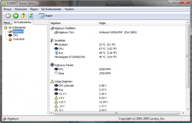This screenshot has height=123, width=192.
Task: Click the hard drive icon beside Seagate ST3200827AS
Action: point(56,57)
